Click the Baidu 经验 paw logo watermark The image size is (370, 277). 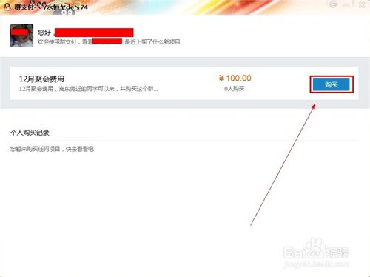pyautogui.click(x=316, y=249)
